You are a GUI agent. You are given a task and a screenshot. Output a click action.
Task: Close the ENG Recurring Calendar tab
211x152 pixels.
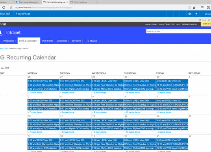coord(67,2)
